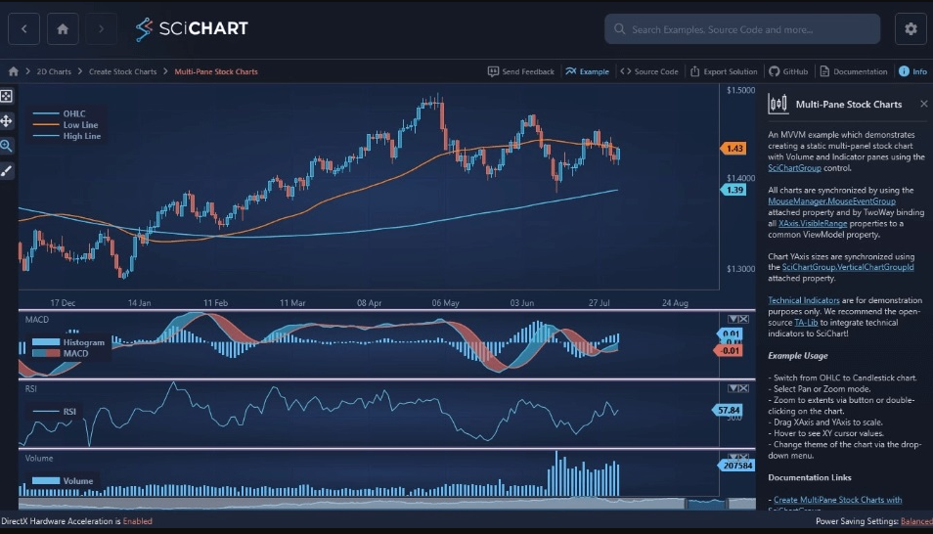Open the home button in header

coord(63,28)
